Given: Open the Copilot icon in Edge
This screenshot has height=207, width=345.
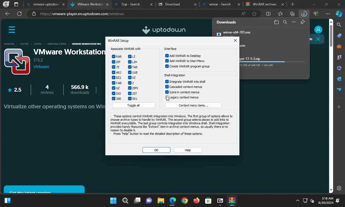Looking at the screenshot, I should pos(339,14).
